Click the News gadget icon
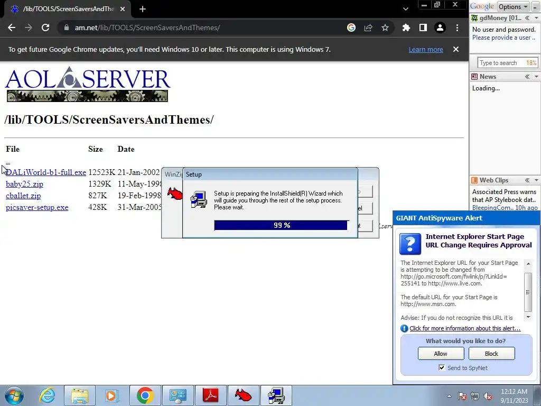This screenshot has height=406, width=541. point(475,77)
